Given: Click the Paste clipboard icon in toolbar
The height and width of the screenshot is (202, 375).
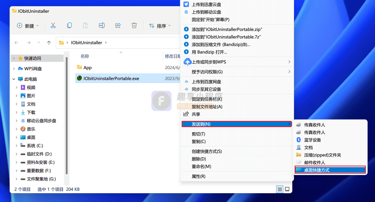Looking at the screenshot, I should (x=85, y=25).
